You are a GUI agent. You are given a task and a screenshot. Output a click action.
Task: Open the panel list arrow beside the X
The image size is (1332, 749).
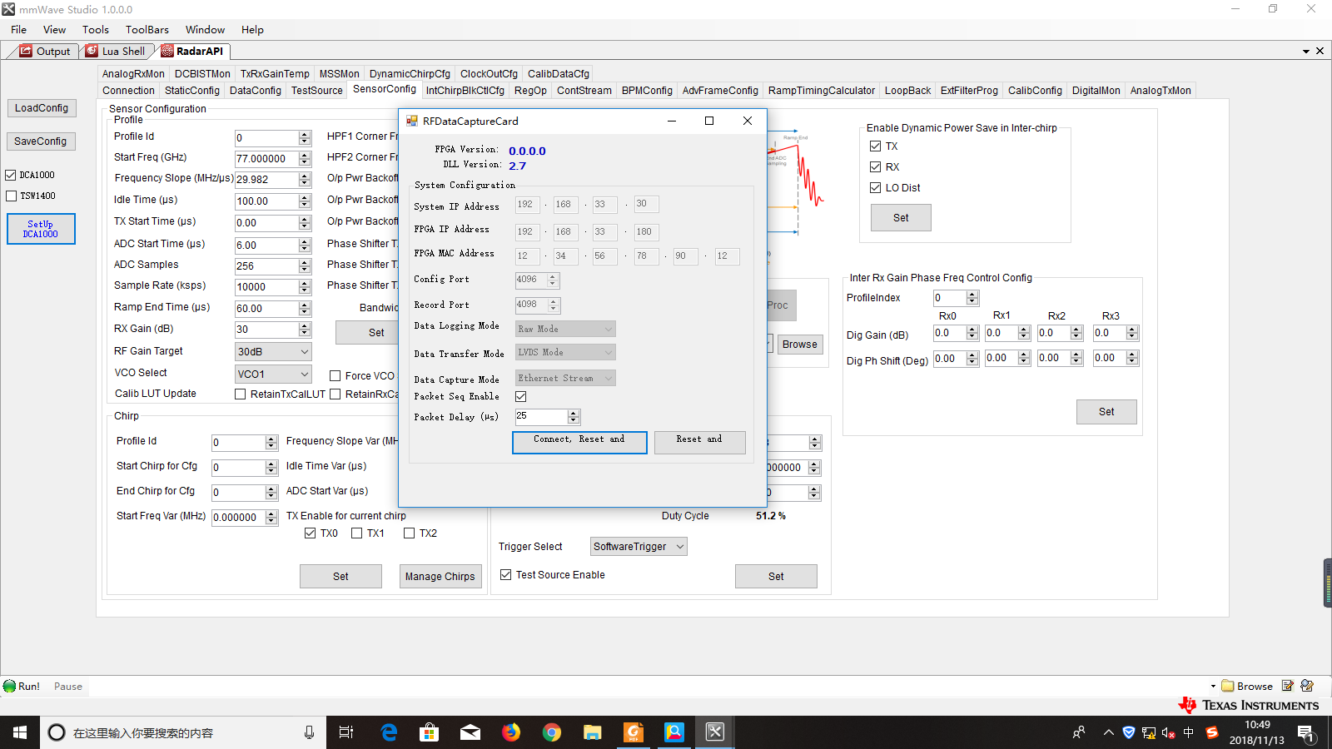(x=1306, y=52)
